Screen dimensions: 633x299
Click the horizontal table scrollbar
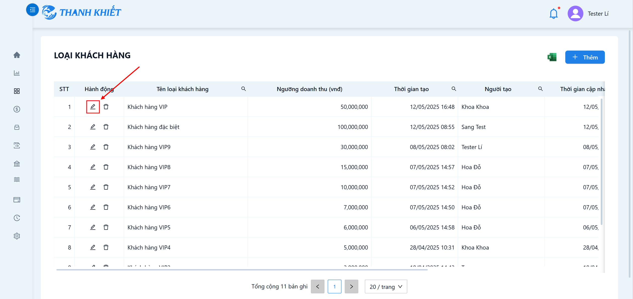click(242, 270)
